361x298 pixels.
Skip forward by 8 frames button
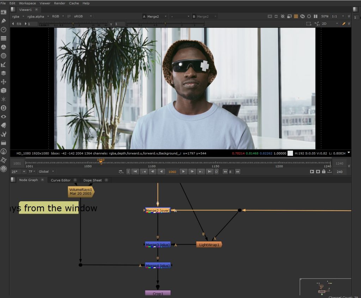coord(238,172)
